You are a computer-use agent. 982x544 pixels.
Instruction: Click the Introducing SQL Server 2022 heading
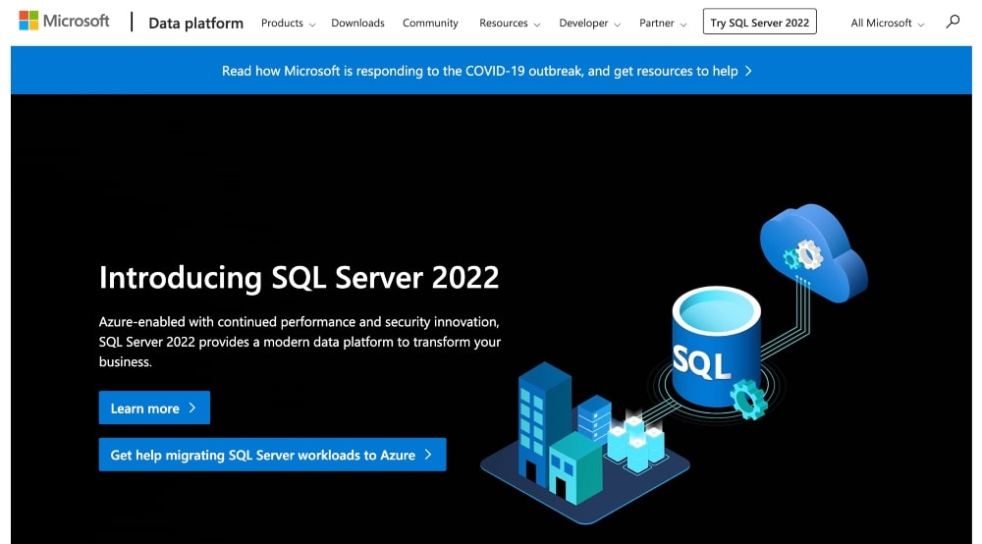[299, 277]
